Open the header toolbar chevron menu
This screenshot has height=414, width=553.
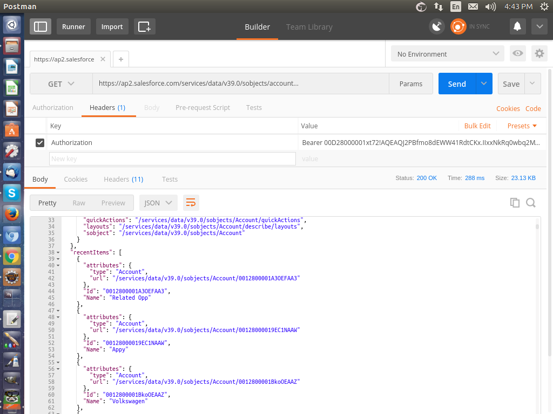click(x=539, y=27)
